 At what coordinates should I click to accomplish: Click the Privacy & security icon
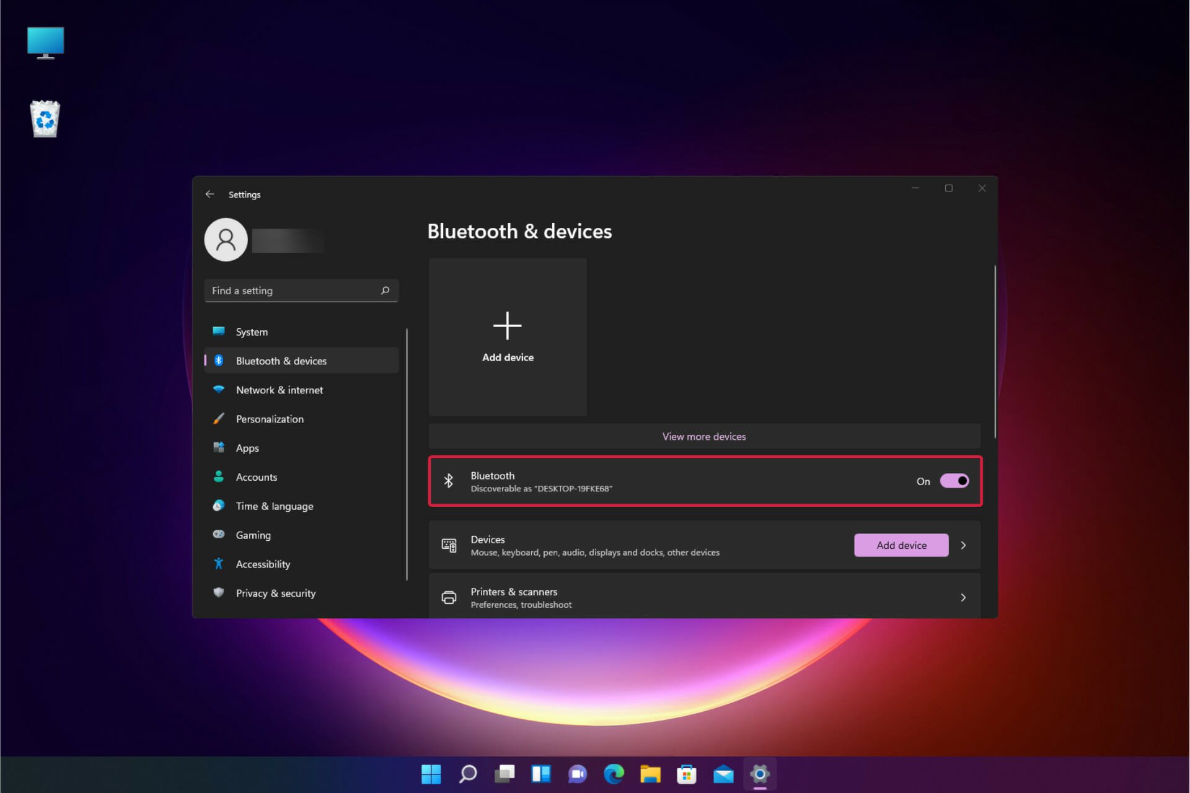pyautogui.click(x=218, y=592)
